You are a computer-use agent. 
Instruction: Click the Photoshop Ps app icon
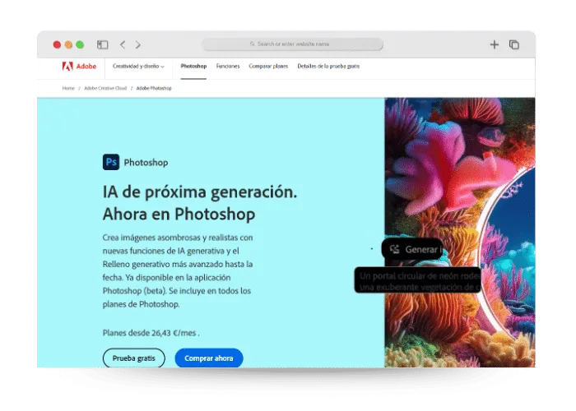pyautogui.click(x=111, y=162)
